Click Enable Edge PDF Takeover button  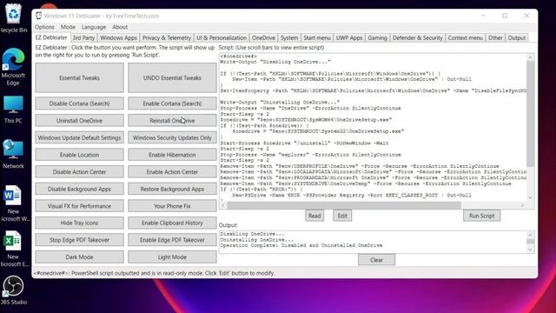tap(172, 240)
